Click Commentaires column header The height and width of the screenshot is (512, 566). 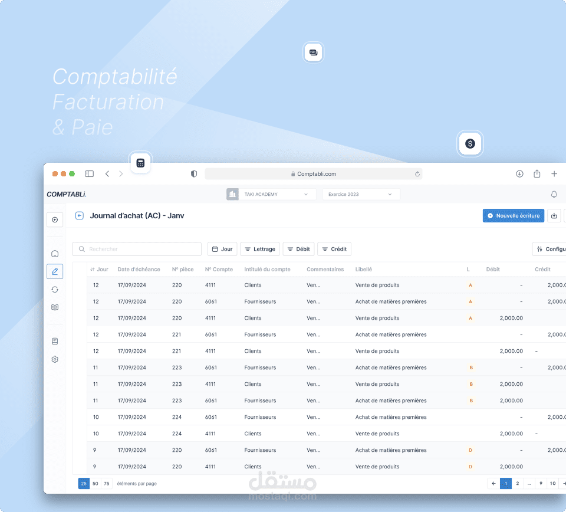[325, 270]
